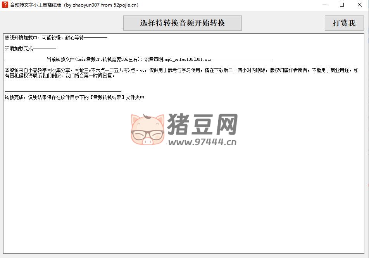Select the line 环境加载完成
The width and height of the screenshot is (369, 258).
[30, 48]
